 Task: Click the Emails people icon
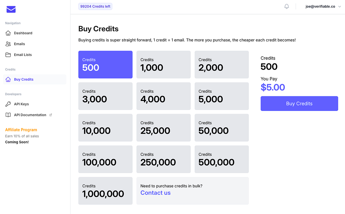[8, 44]
